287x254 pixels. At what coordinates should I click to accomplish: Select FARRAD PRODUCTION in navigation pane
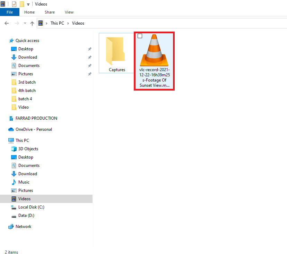point(36,118)
